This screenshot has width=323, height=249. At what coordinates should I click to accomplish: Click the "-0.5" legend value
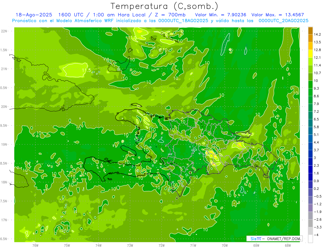pyautogui.click(x=317, y=196)
